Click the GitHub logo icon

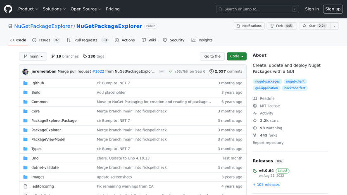tap(8, 9)
